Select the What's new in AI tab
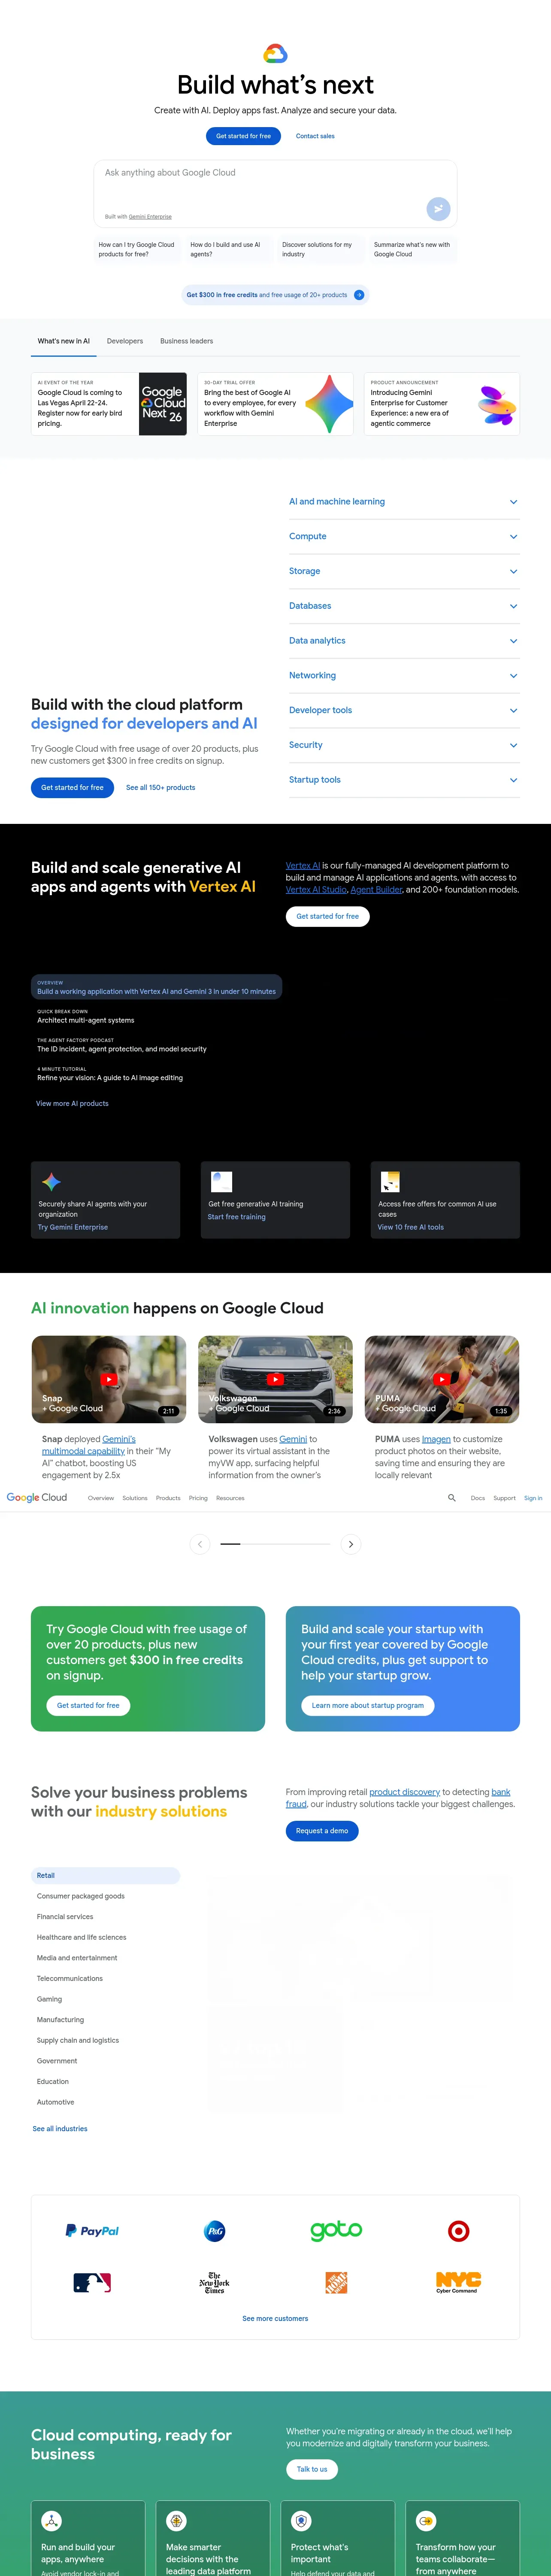Image resolution: width=551 pixels, height=2576 pixels. click(64, 341)
